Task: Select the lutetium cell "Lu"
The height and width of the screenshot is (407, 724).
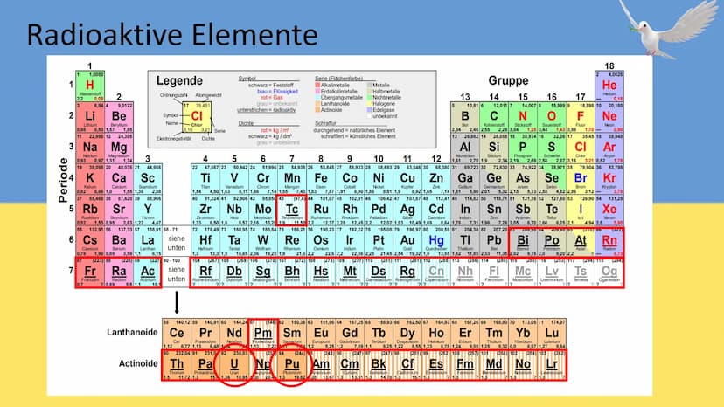Action: 552,334
